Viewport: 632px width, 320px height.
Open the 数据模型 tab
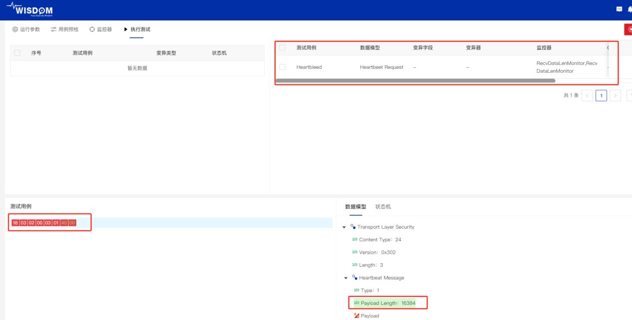pos(355,207)
